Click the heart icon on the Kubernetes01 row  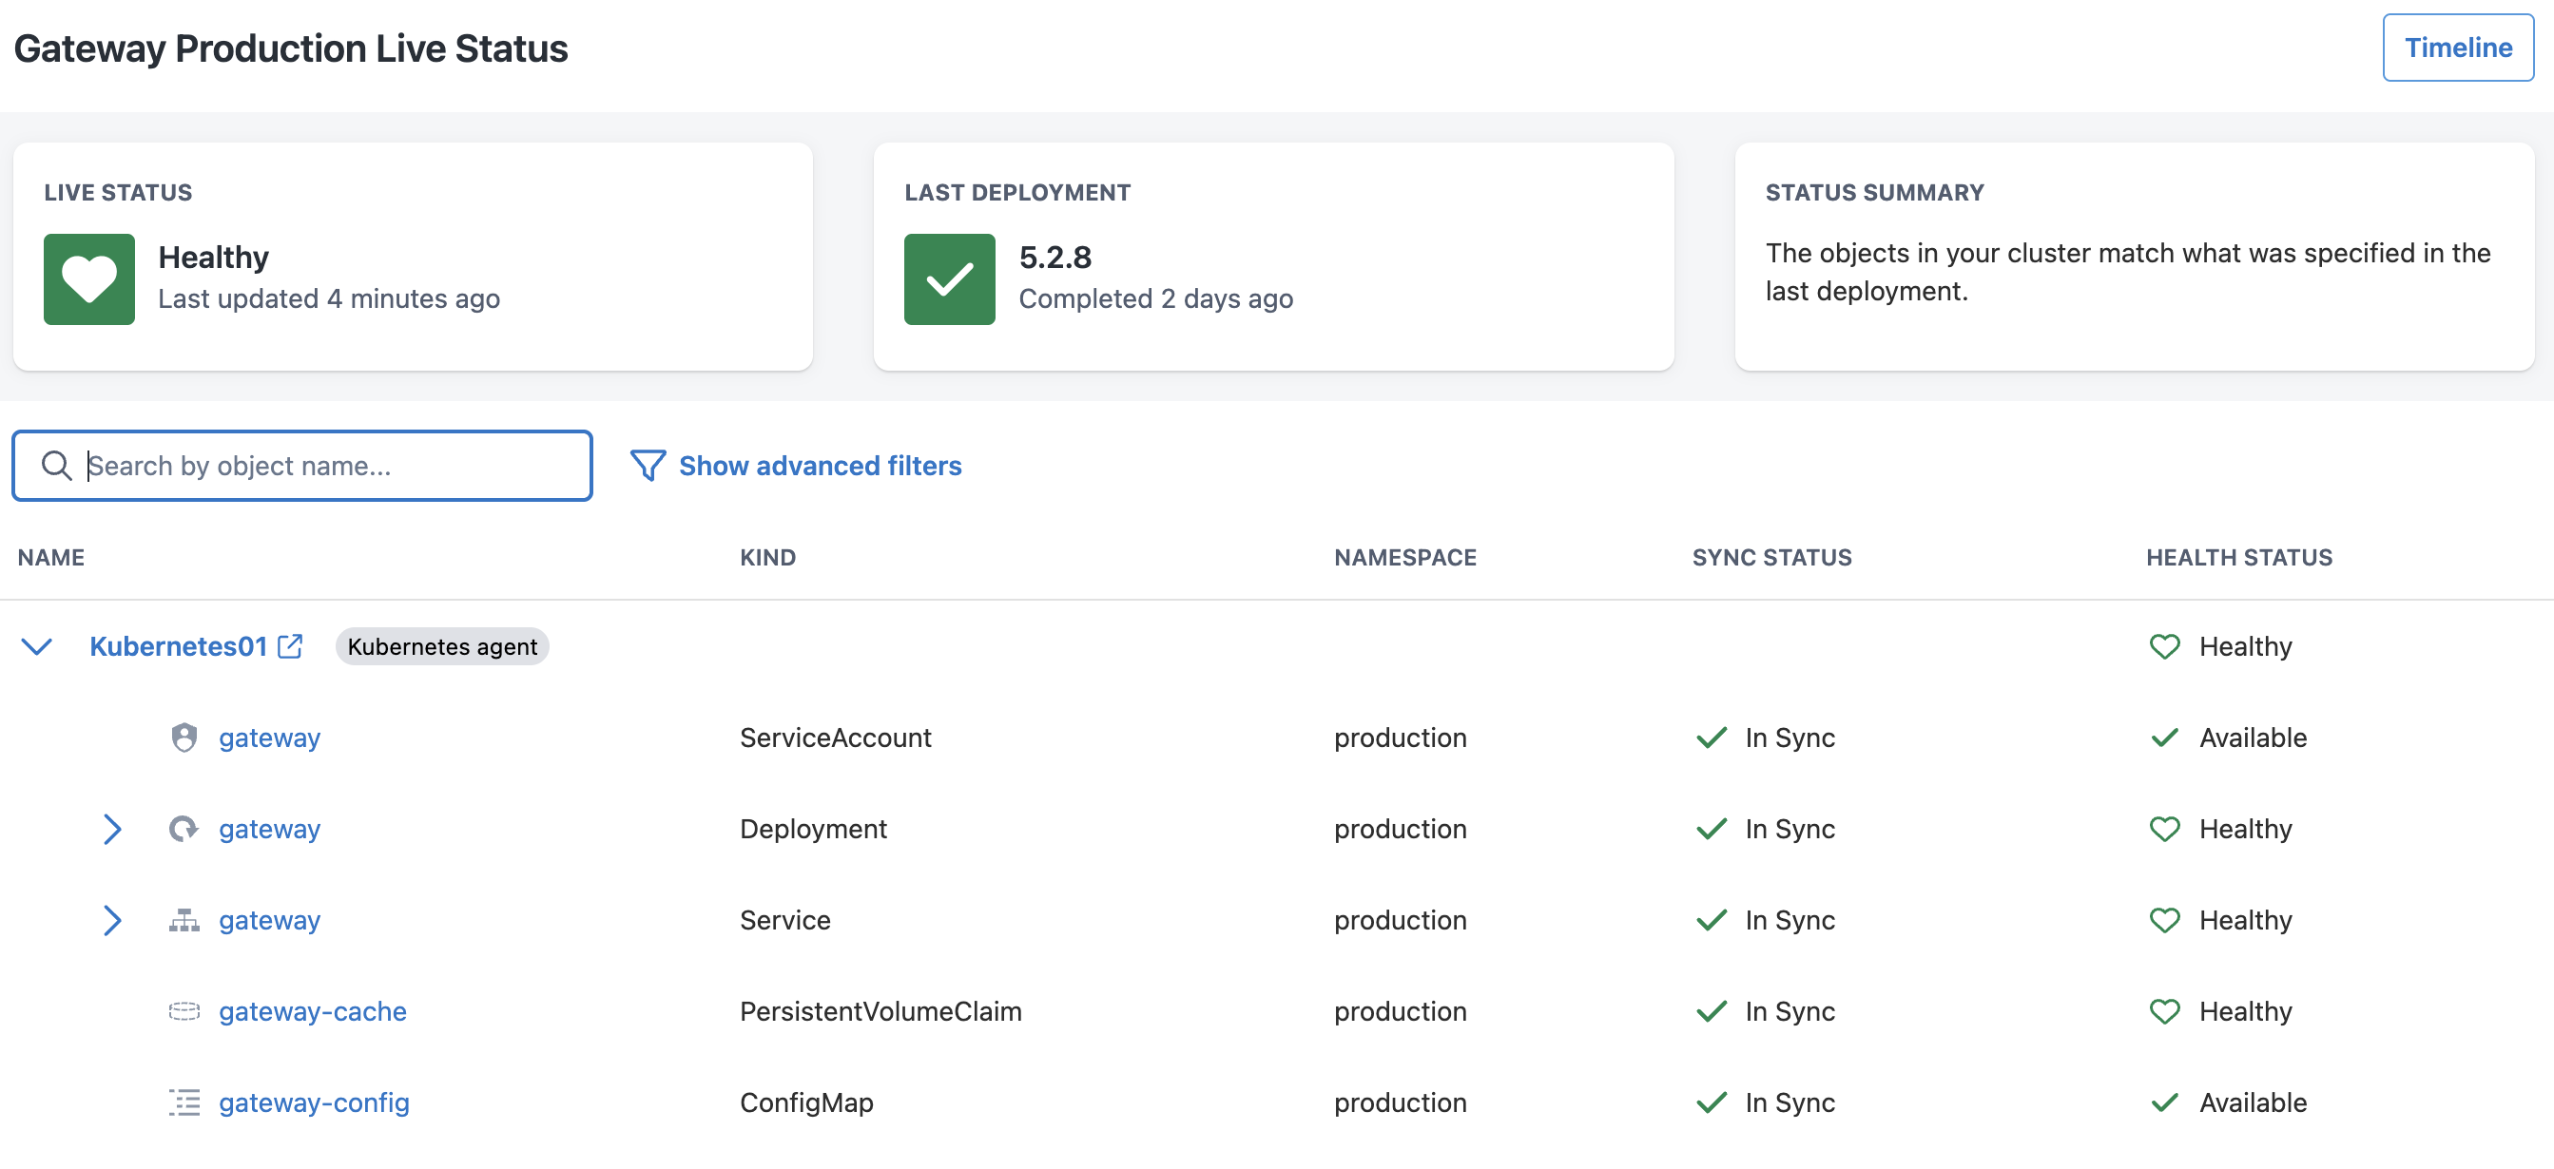click(2167, 646)
